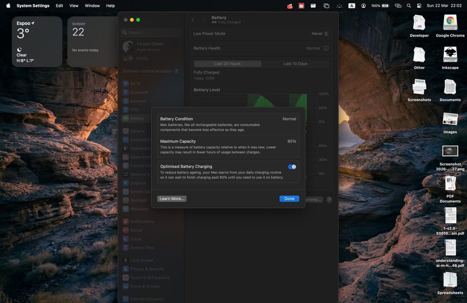The width and height of the screenshot is (467, 303).
Task: Select the Screenshot PNG file thumbnail
Action: 449,151
